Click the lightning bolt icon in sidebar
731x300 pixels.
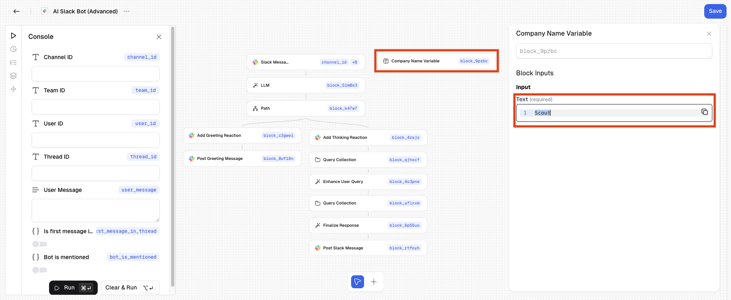click(x=13, y=89)
